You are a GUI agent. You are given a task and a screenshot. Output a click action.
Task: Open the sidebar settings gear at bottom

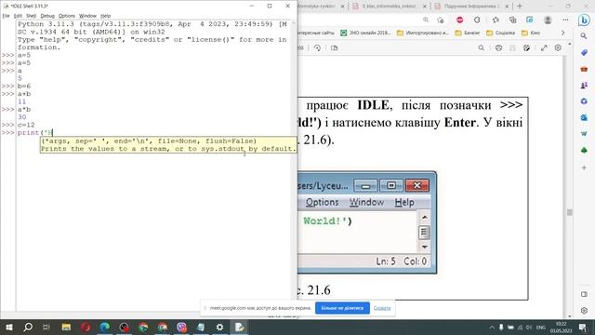[584, 310]
